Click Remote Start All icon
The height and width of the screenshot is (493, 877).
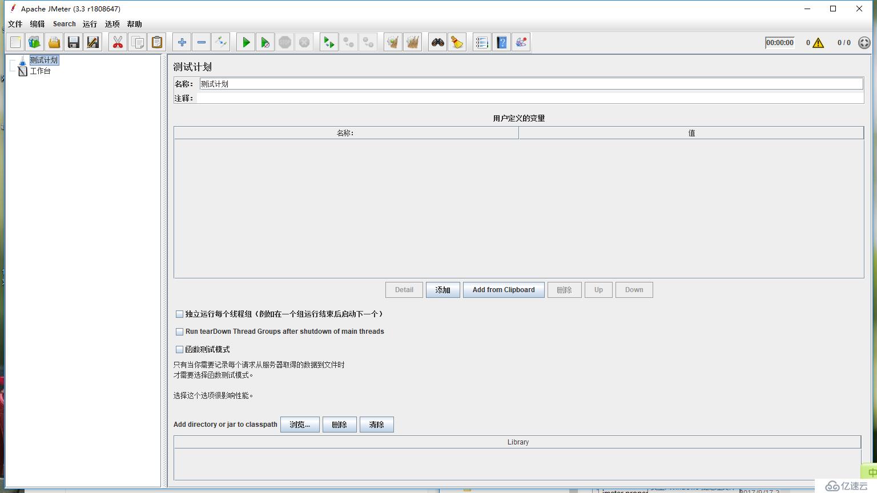[329, 42]
